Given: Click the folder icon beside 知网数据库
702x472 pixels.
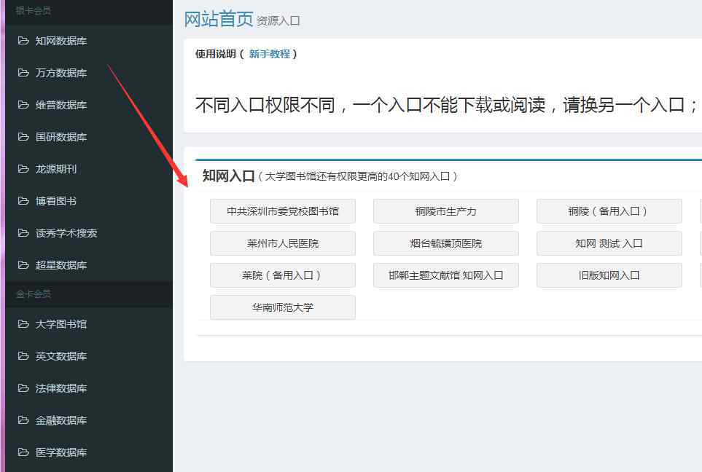Looking at the screenshot, I should 23,41.
